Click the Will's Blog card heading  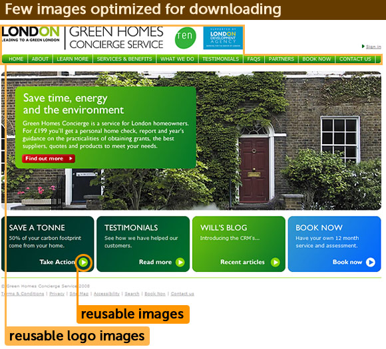[224, 228]
